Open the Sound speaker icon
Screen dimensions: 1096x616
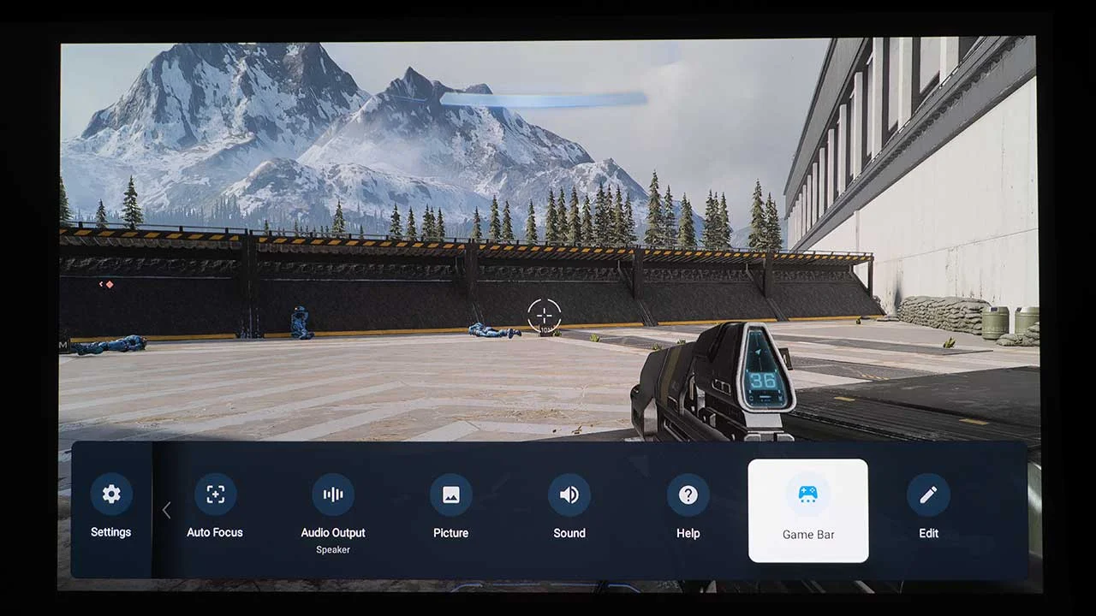point(569,495)
